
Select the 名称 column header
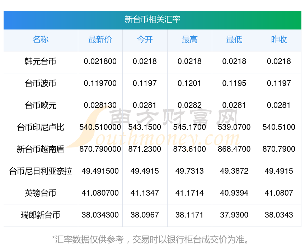coord(41,40)
